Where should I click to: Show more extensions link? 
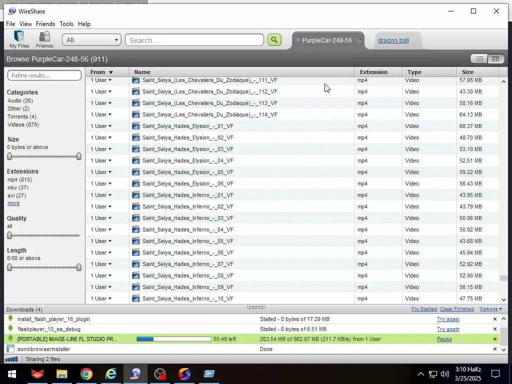click(13, 203)
